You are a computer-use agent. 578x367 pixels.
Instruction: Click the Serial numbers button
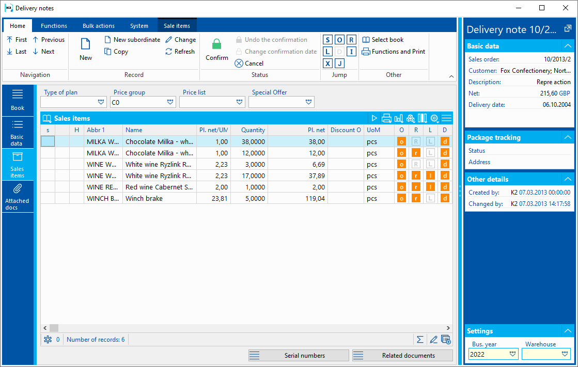pyautogui.click(x=299, y=356)
